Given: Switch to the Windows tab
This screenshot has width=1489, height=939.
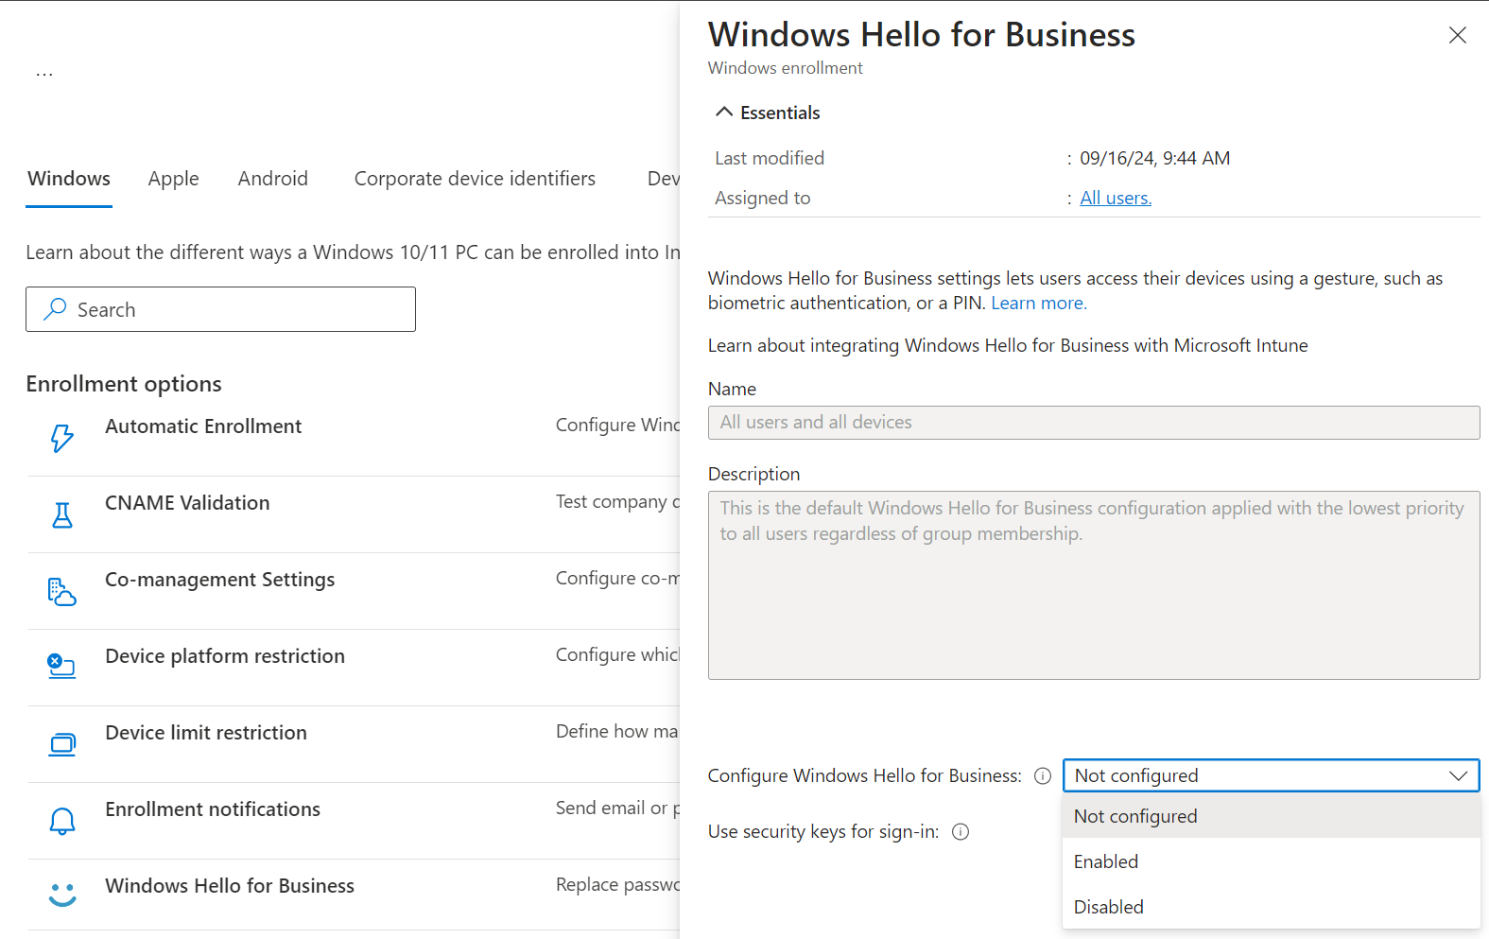Looking at the screenshot, I should coord(69,179).
